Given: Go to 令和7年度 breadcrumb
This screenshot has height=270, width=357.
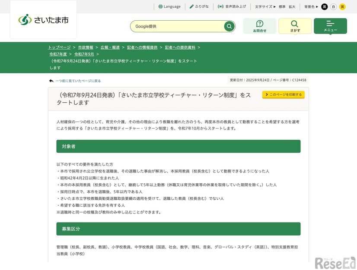Looking at the screenshot, I should pos(58,54).
